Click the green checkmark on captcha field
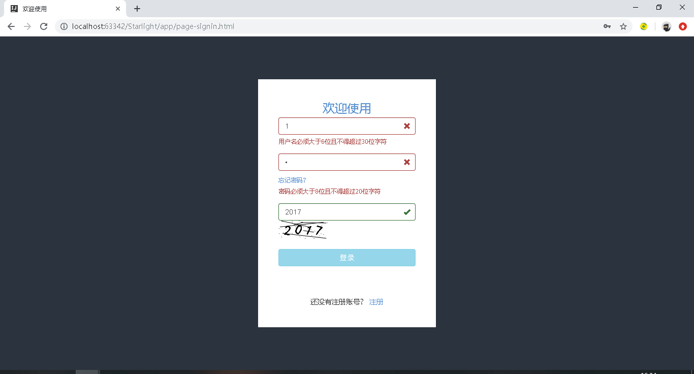694x374 pixels. (x=406, y=212)
